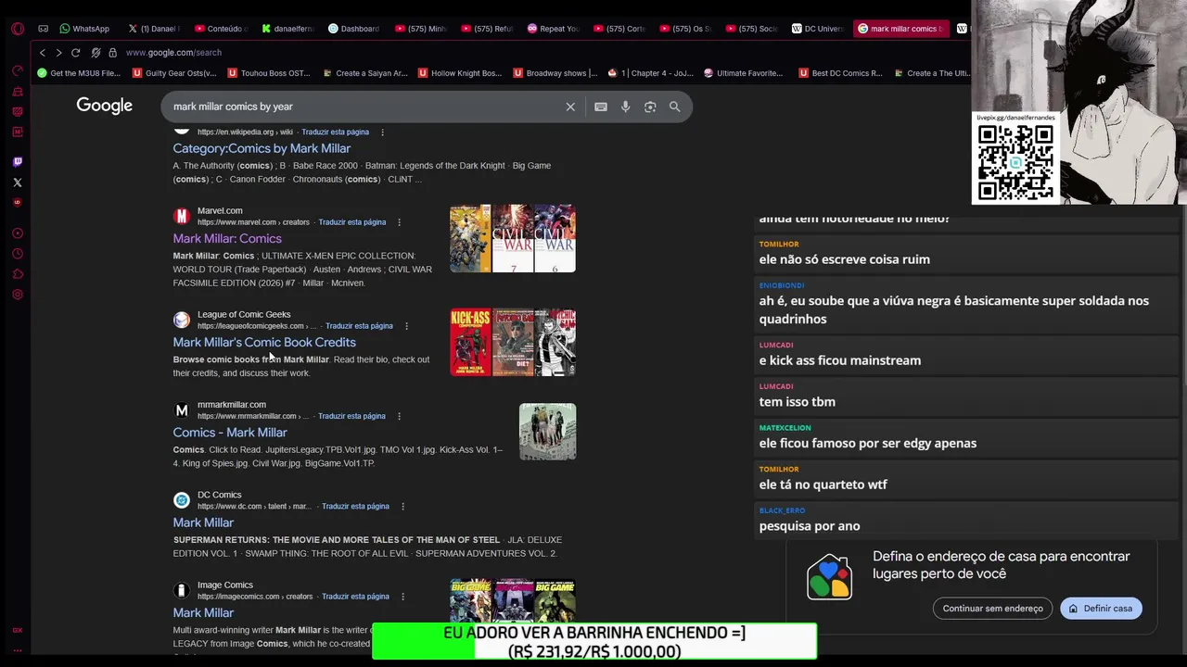This screenshot has height=667, width=1187.
Task: Switch to the DC Univers tab
Action: (x=817, y=29)
